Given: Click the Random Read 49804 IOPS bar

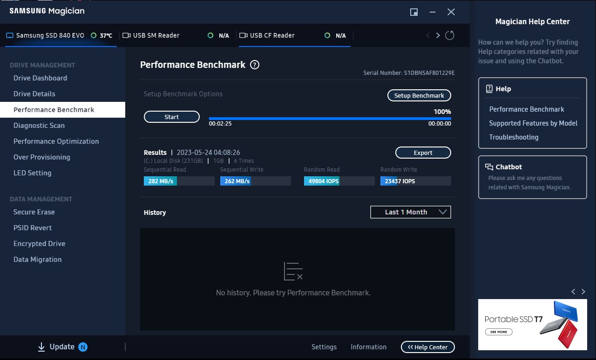Looking at the screenshot, I should click(x=339, y=181).
